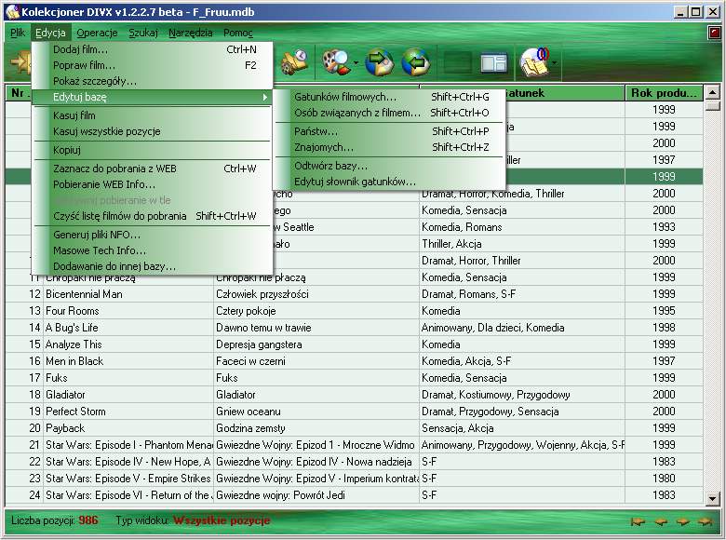Jump to first record using navigation arrow
The image size is (726, 540).
point(638,520)
